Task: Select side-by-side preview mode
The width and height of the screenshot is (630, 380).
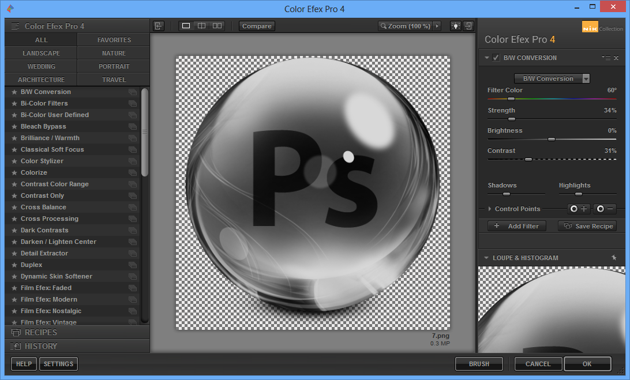Action: (217, 26)
